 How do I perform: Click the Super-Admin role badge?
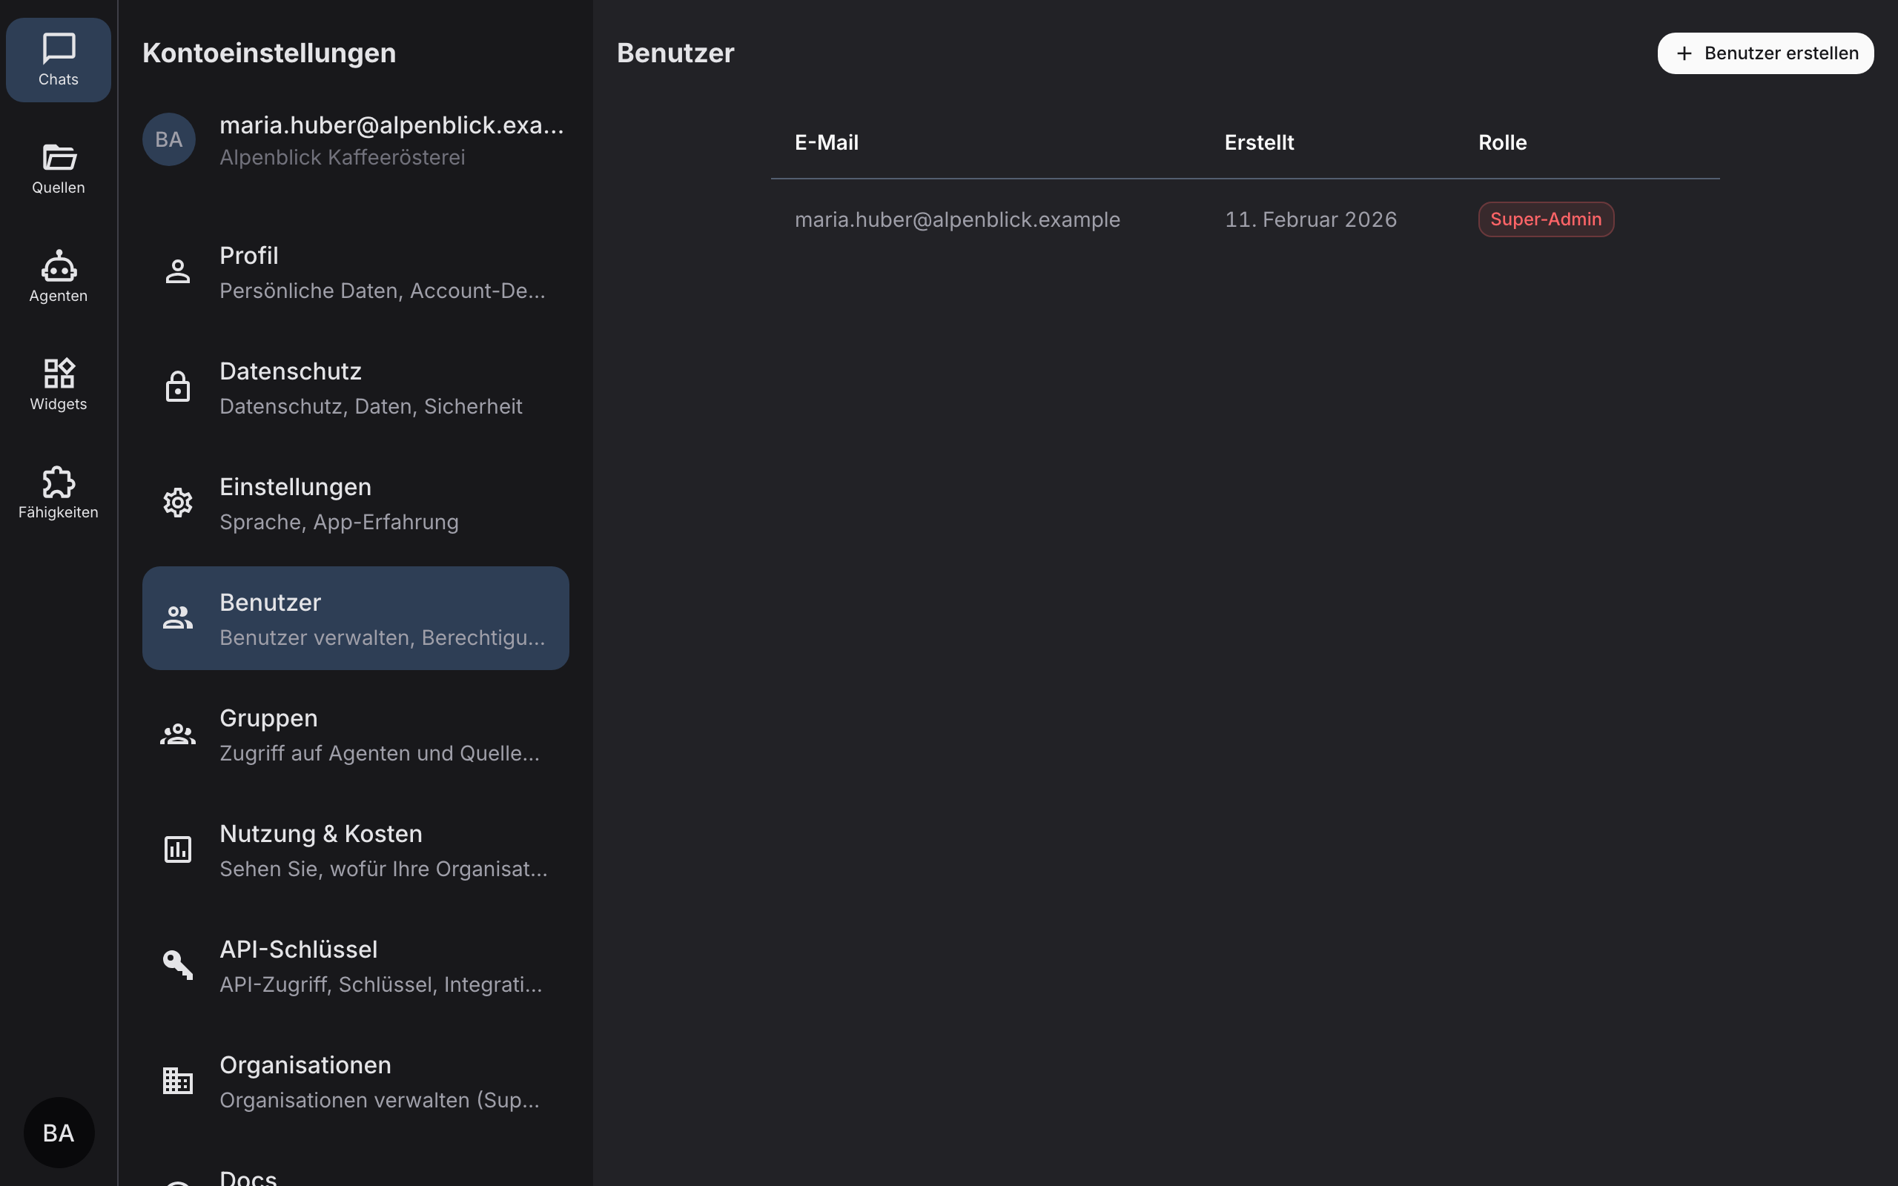[x=1546, y=219]
